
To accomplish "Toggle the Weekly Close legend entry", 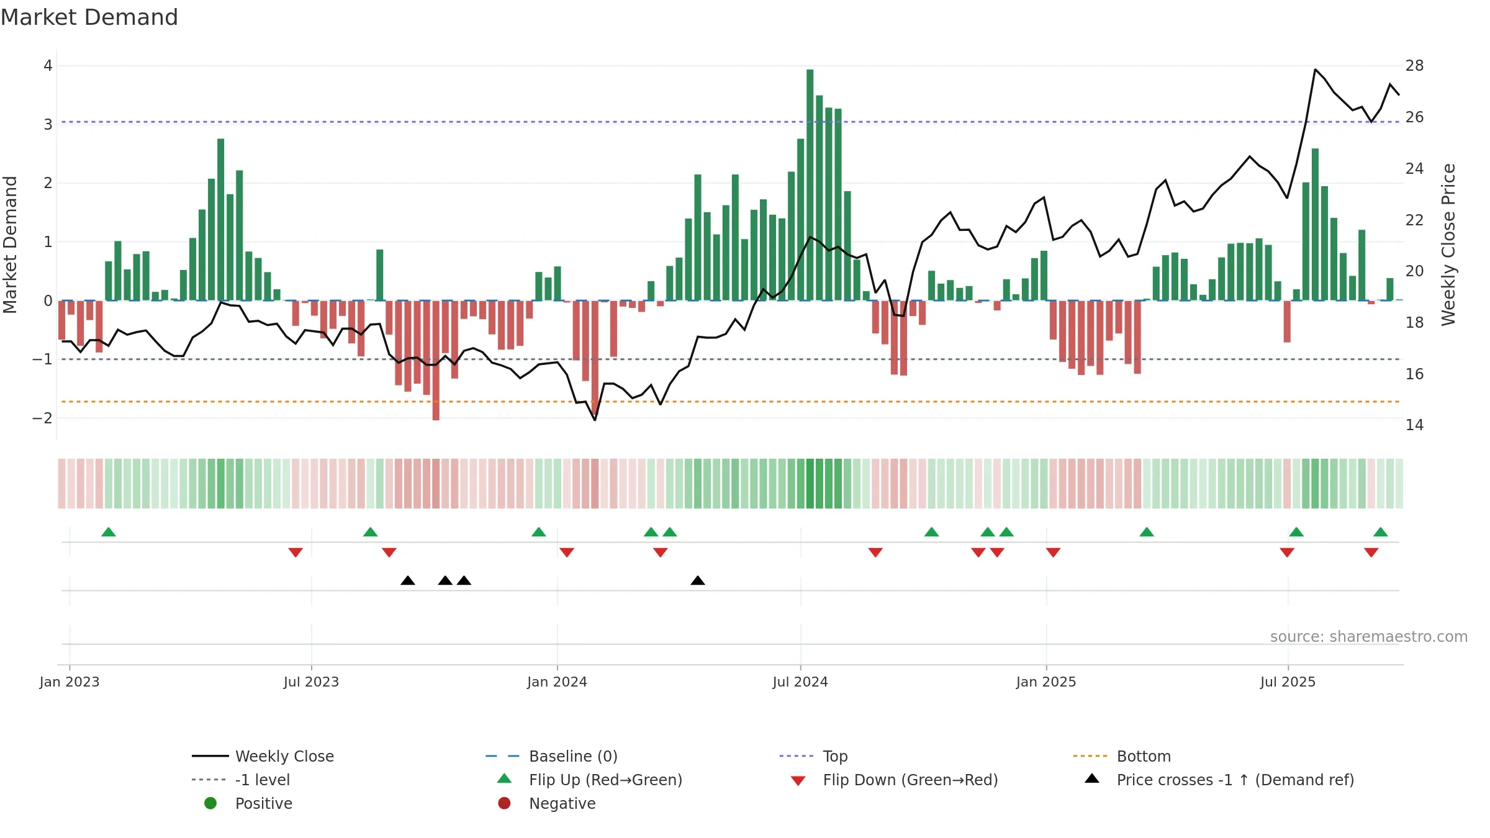I will [x=263, y=756].
